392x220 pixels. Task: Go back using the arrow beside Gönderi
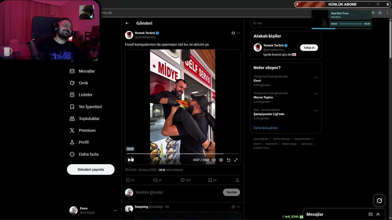pos(127,23)
